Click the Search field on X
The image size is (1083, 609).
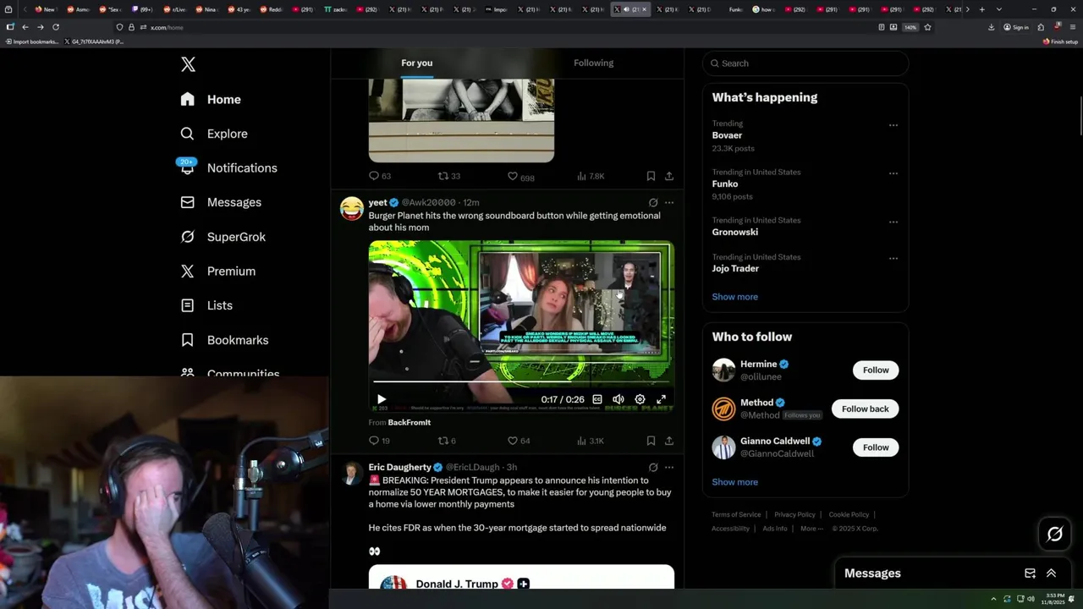pos(805,63)
